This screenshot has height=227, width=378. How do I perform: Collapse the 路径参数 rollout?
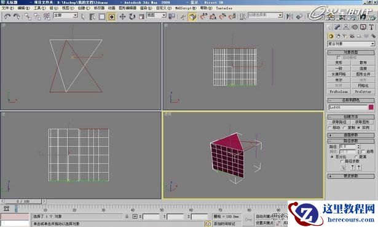[x=351, y=141]
